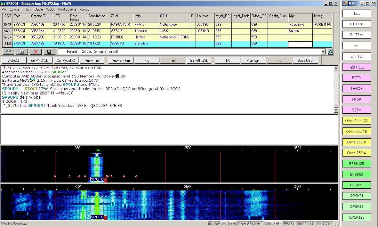Select RTTY mode button
Image resolution: width=378 pixels, height=227 pixels.
(x=357, y=78)
